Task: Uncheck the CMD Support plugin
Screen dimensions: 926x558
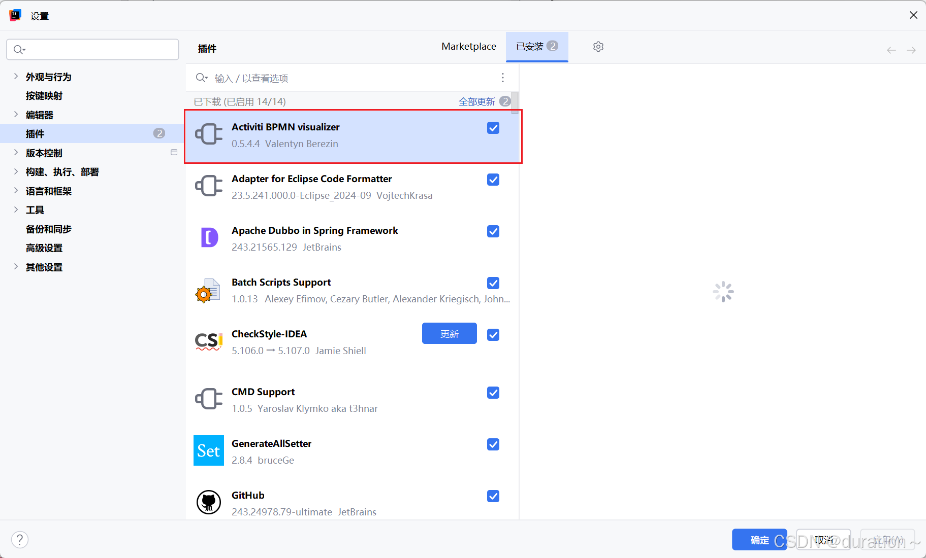Action: [493, 393]
